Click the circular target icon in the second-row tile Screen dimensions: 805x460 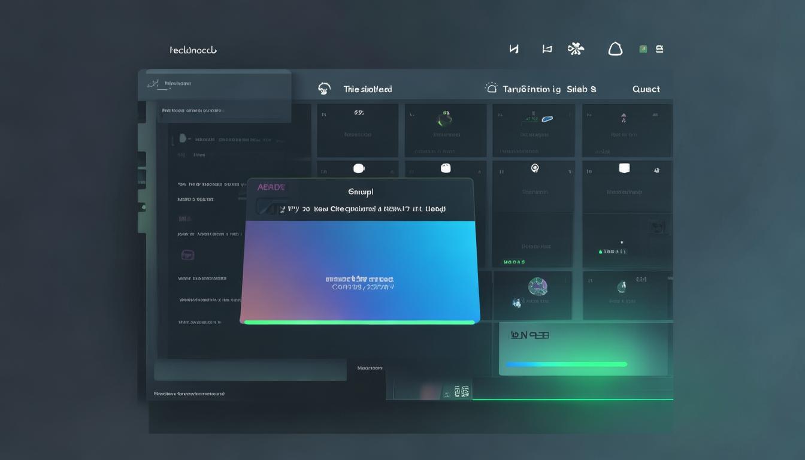click(x=535, y=168)
